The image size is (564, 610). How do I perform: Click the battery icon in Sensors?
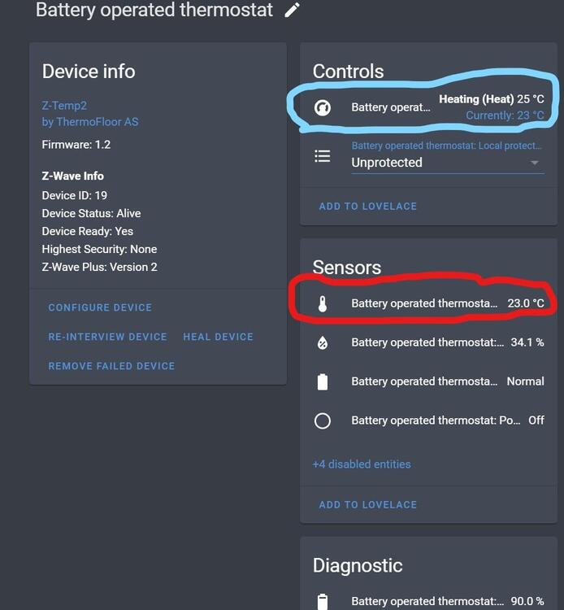coord(323,381)
